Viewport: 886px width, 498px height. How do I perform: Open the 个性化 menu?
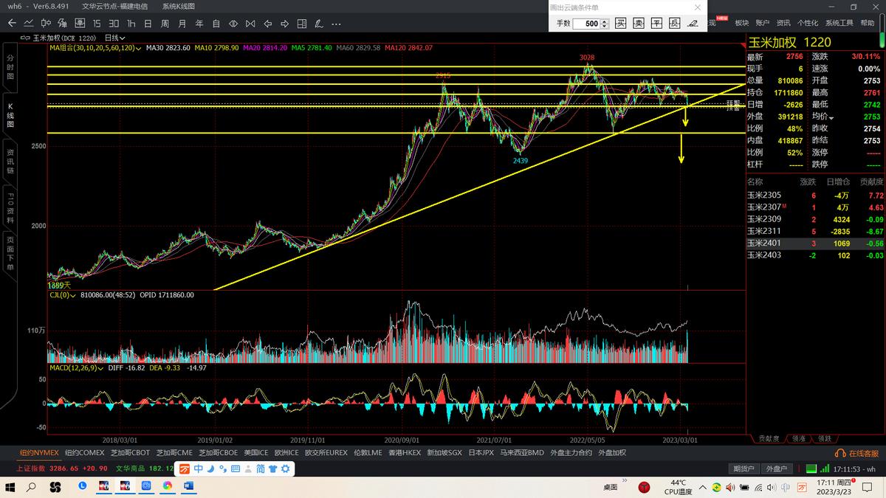[x=808, y=23]
